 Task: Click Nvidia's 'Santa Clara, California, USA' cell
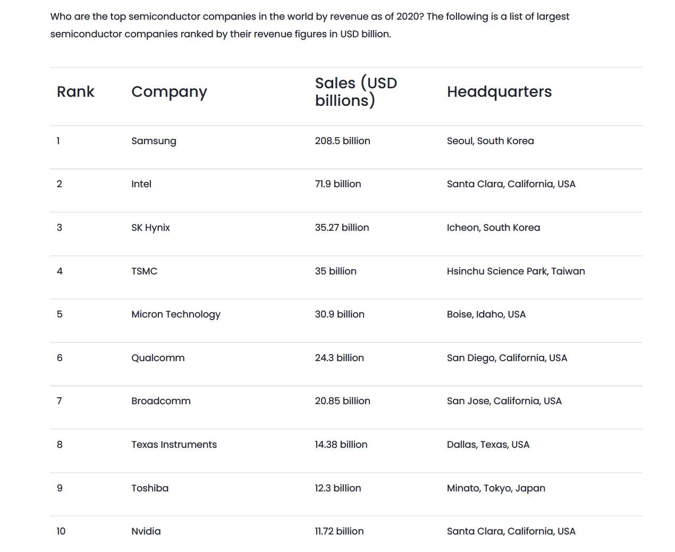tap(511, 531)
